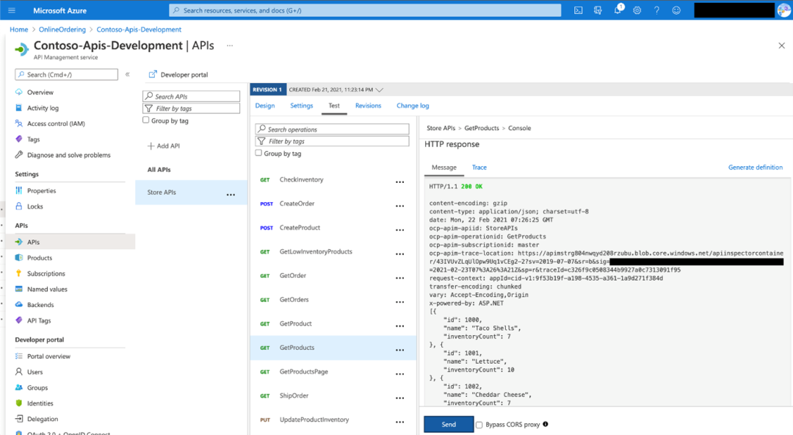Switch to the Trace tab
Screen dimensions: 793x435
[x=479, y=167]
